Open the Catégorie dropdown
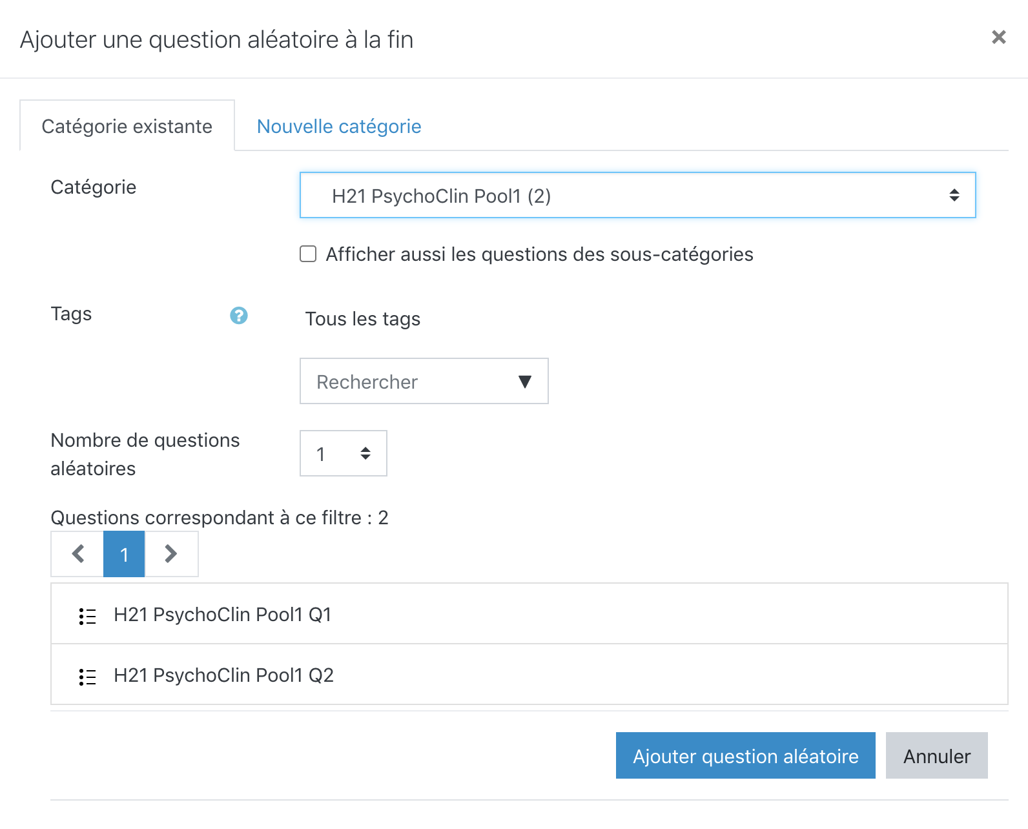The height and width of the screenshot is (829, 1028). pyautogui.click(x=637, y=195)
